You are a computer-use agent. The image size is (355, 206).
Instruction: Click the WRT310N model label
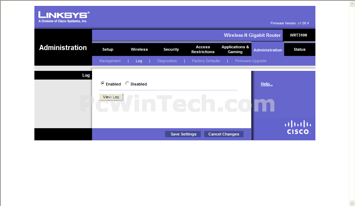(x=298, y=35)
